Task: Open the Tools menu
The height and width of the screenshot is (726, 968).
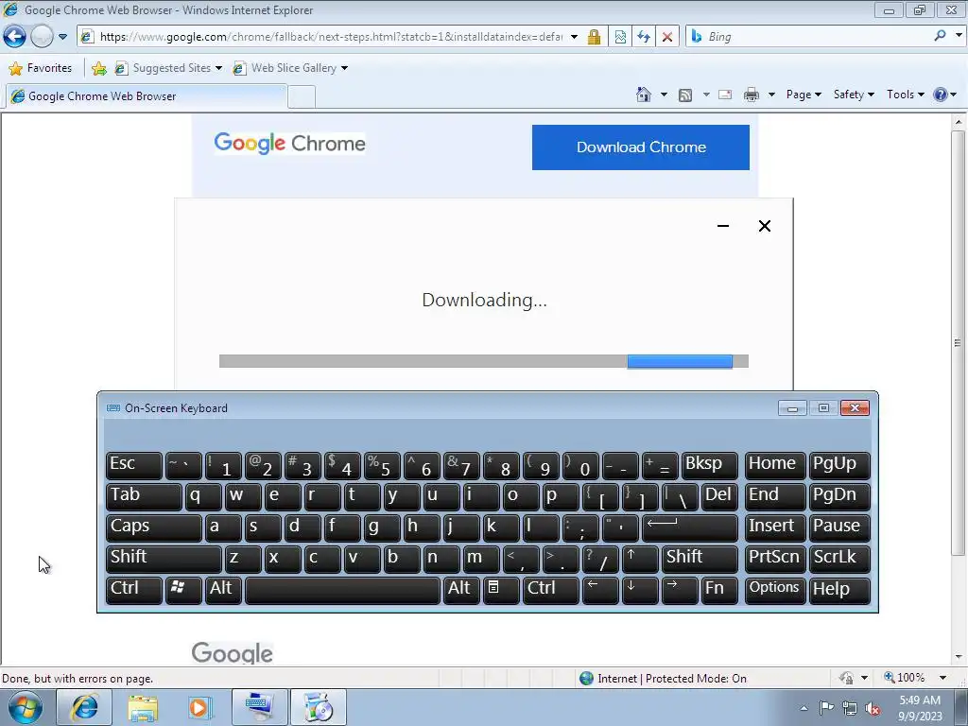Action: tap(905, 95)
